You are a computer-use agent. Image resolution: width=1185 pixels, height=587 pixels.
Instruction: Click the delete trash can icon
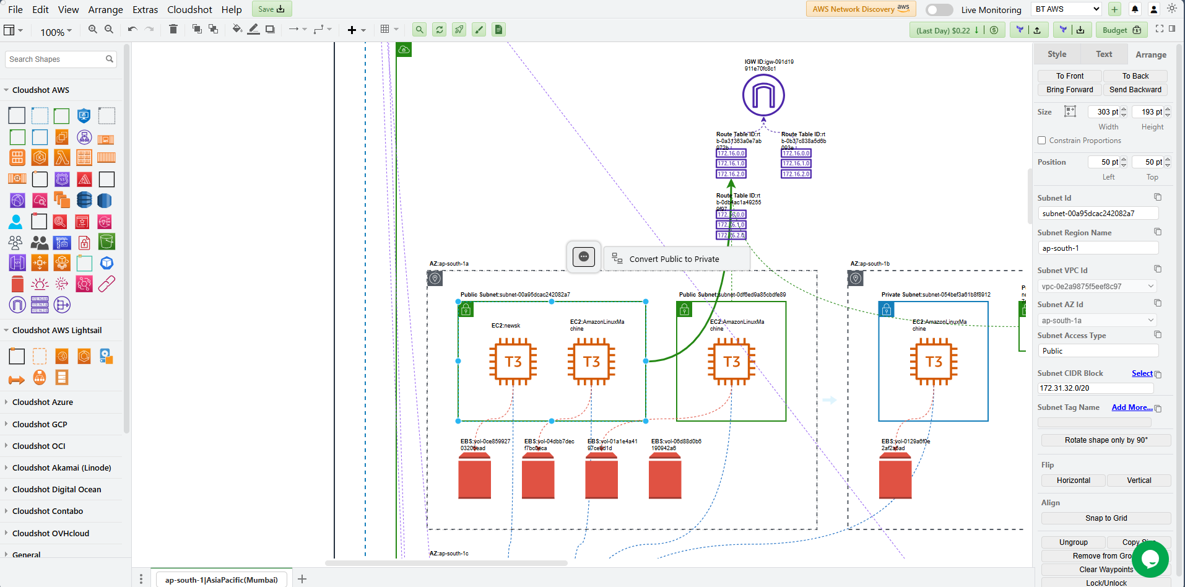pyautogui.click(x=173, y=29)
